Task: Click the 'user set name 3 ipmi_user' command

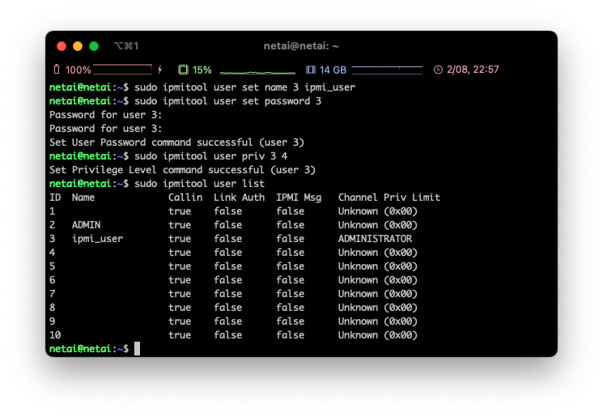Action: coord(284,87)
